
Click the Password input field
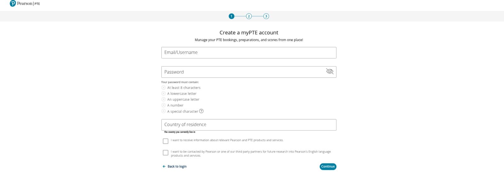point(249,72)
